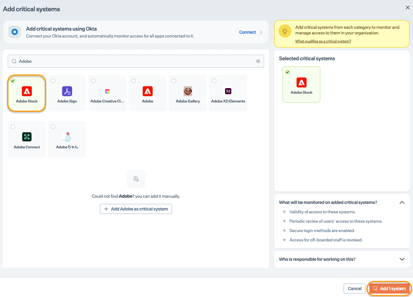Click the Adobe Creative Cloud logo icon

(107, 91)
